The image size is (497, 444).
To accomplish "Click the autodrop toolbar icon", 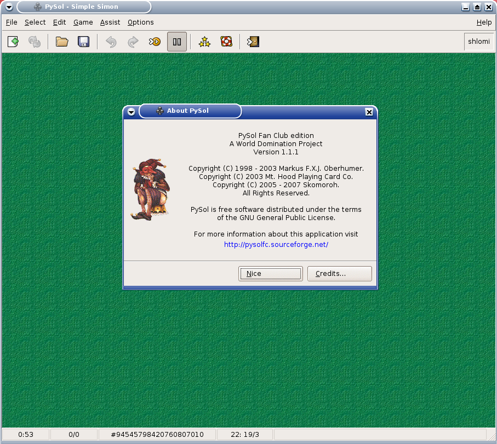I will [x=155, y=42].
